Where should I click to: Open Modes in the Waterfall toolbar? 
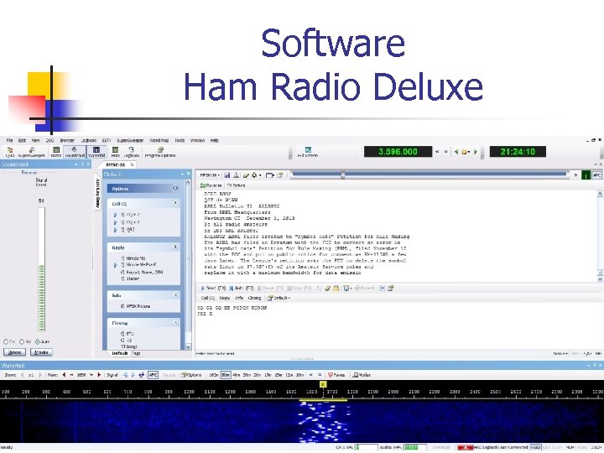[362, 375]
